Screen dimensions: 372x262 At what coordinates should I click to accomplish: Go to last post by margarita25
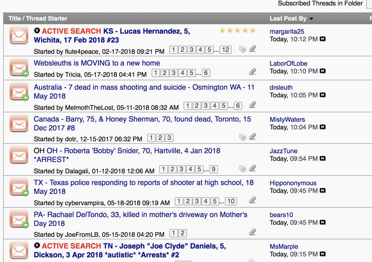point(322,39)
